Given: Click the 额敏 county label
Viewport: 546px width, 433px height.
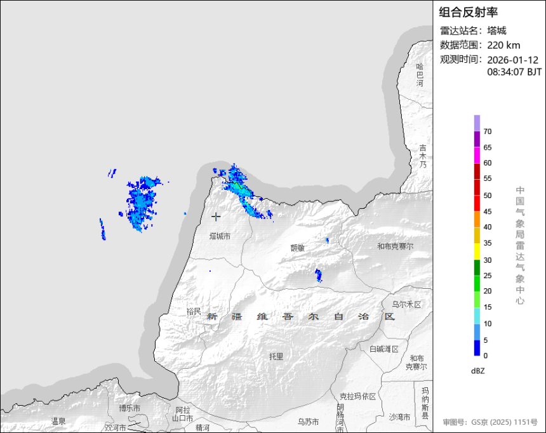Looking at the screenshot, I should point(298,248).
